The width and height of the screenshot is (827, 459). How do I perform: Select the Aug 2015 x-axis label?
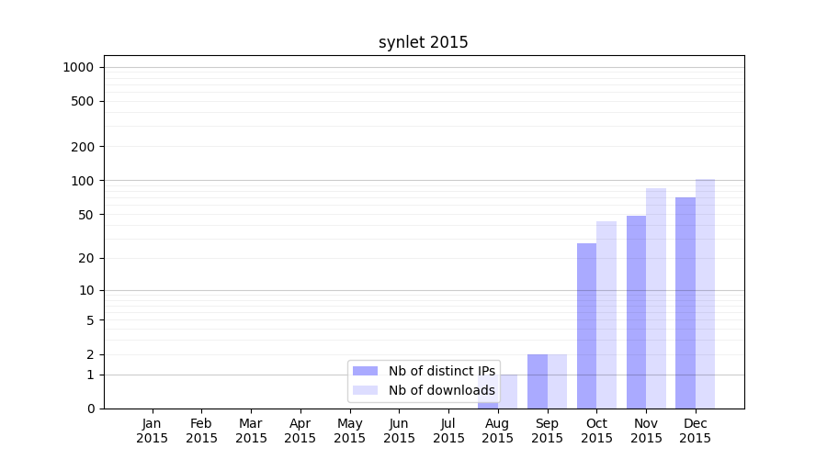click(x=498, y=431)
